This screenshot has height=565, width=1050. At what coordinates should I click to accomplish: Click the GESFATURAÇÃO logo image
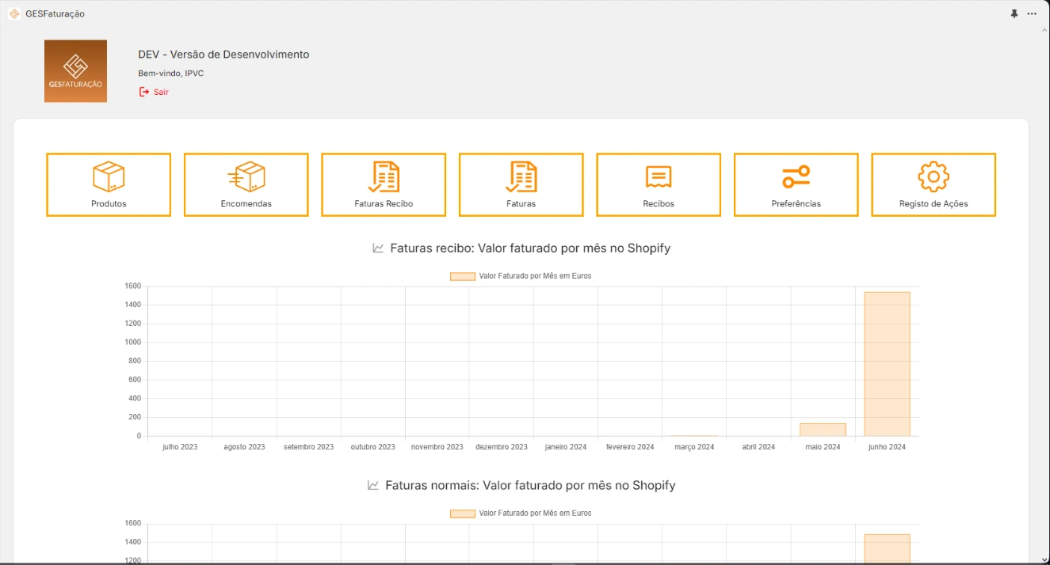(75, 70)
